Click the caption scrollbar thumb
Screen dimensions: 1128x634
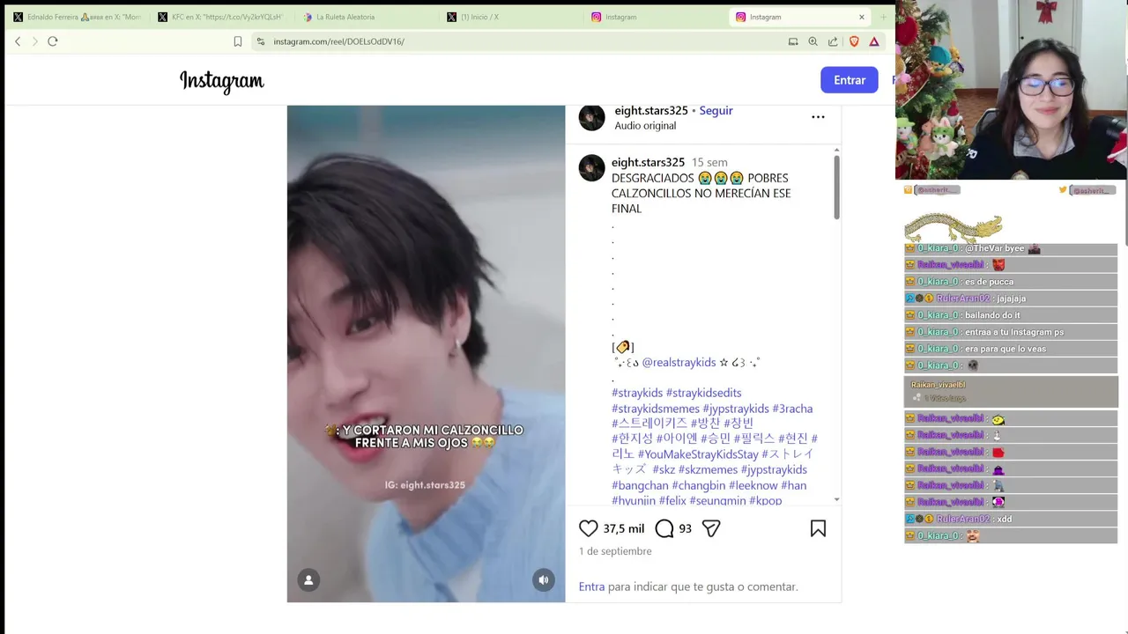(x=836, y=188)
